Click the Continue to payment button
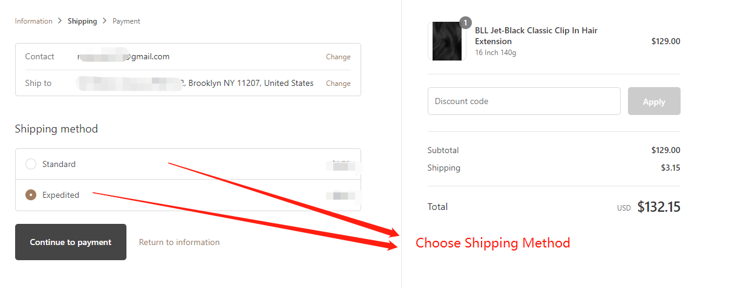 point(71,242)
